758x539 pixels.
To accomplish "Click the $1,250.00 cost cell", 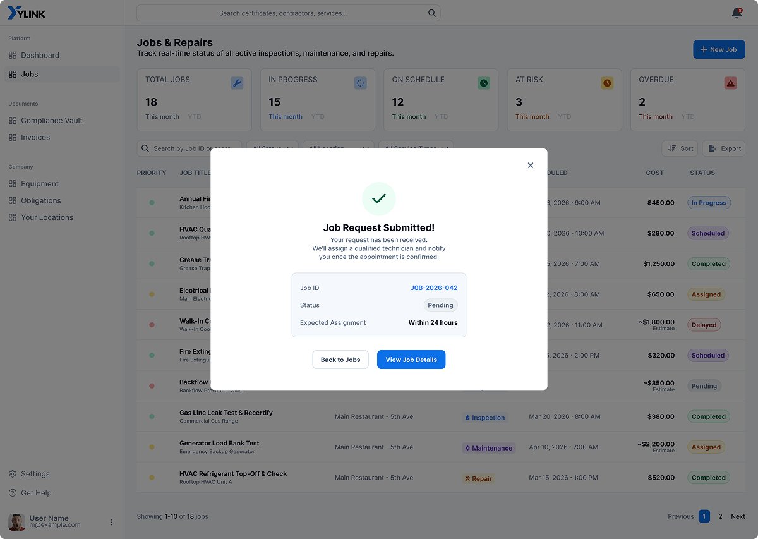I will (x=659, y=263).
